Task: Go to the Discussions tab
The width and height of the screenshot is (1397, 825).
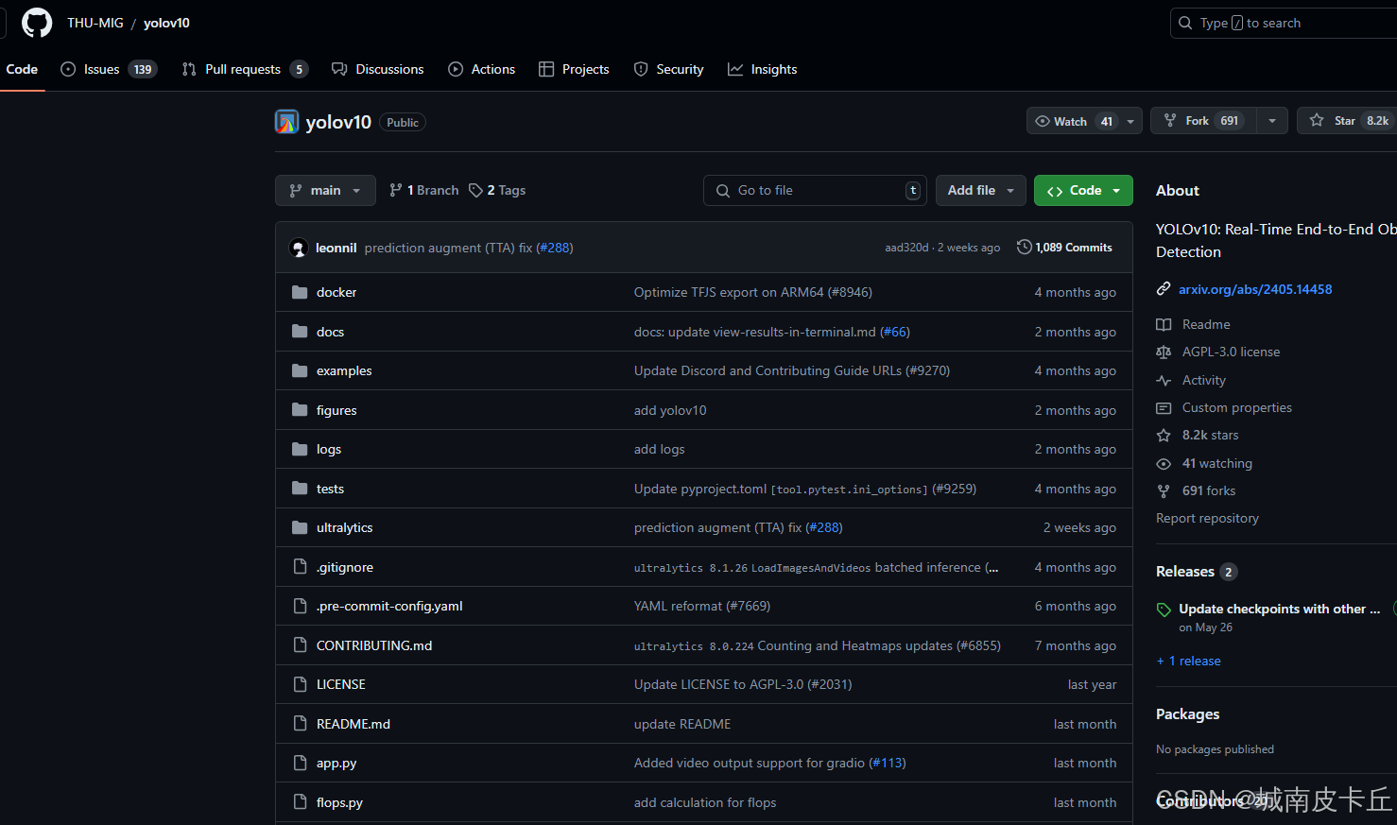Action: (x=378, y=69)
